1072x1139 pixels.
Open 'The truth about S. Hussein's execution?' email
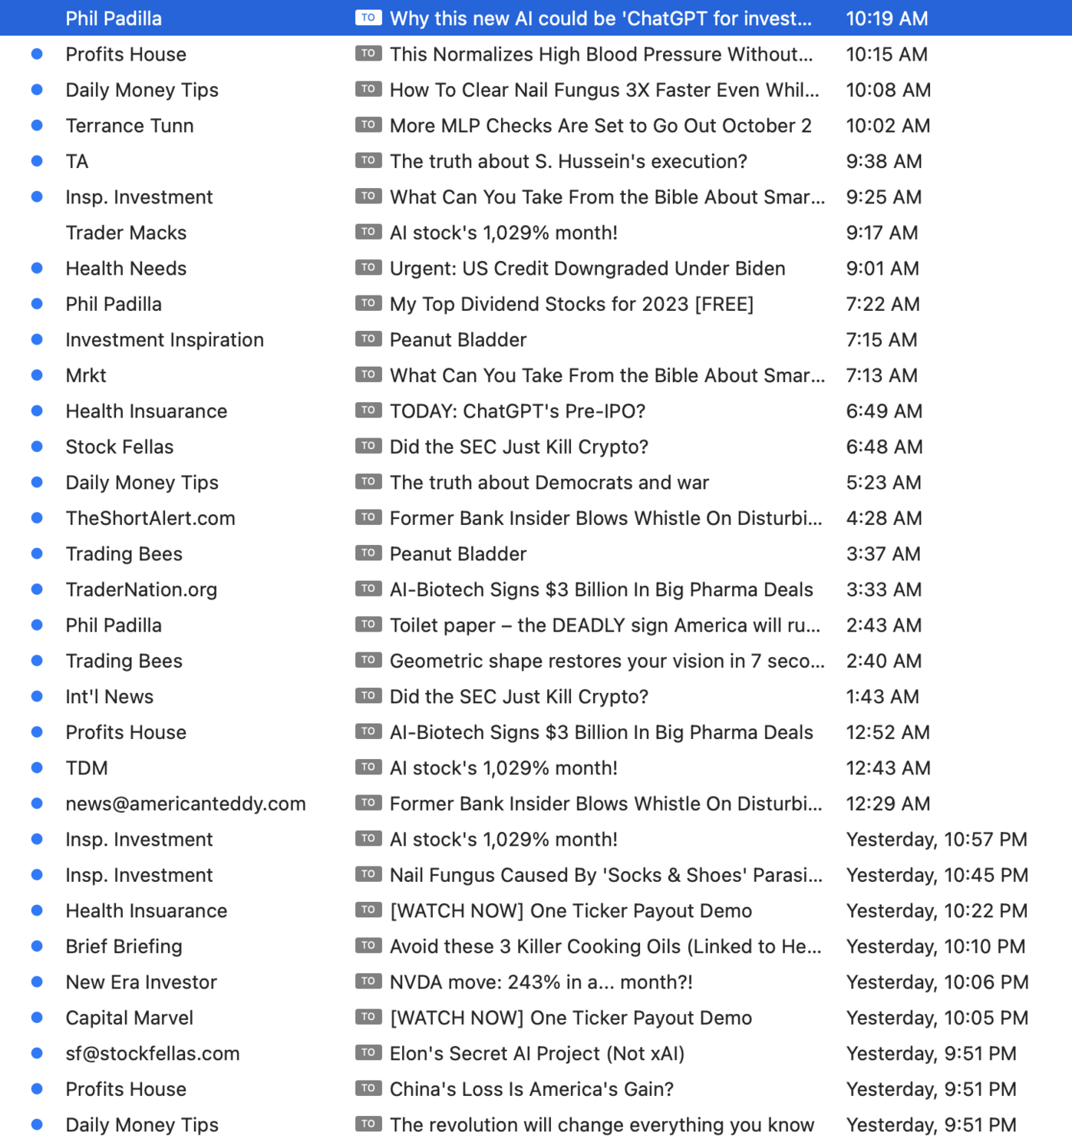pos(569,161)
